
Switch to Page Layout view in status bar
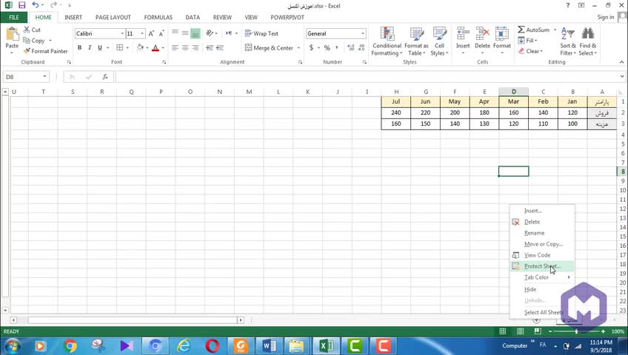(x=520, y=331)
